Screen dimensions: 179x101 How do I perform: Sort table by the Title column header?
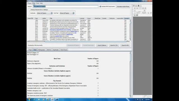[x=65, y=18]
